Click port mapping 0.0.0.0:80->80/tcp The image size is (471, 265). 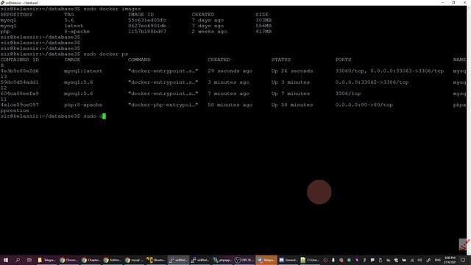pyautogui.click(x=364, y=105)
